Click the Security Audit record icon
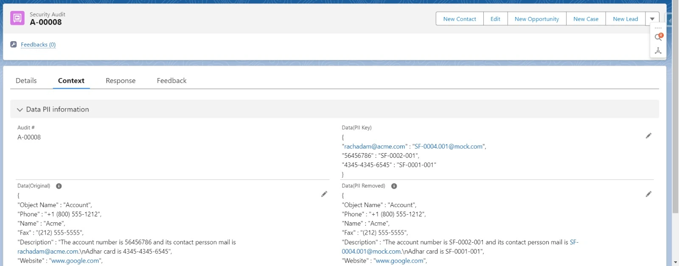Image resolution: width=679 pixels, height=266 pixels. point(17,18)
